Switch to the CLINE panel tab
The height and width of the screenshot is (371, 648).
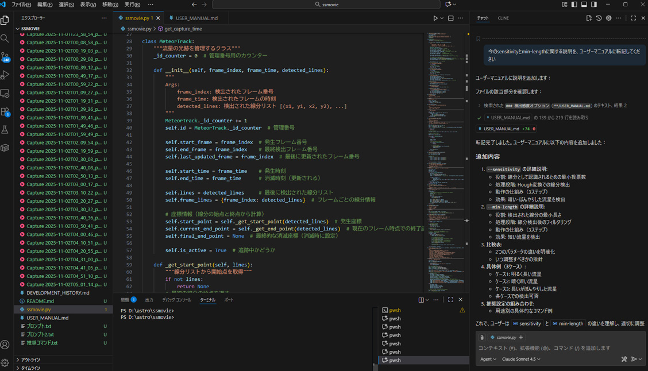tap(503, 18)
